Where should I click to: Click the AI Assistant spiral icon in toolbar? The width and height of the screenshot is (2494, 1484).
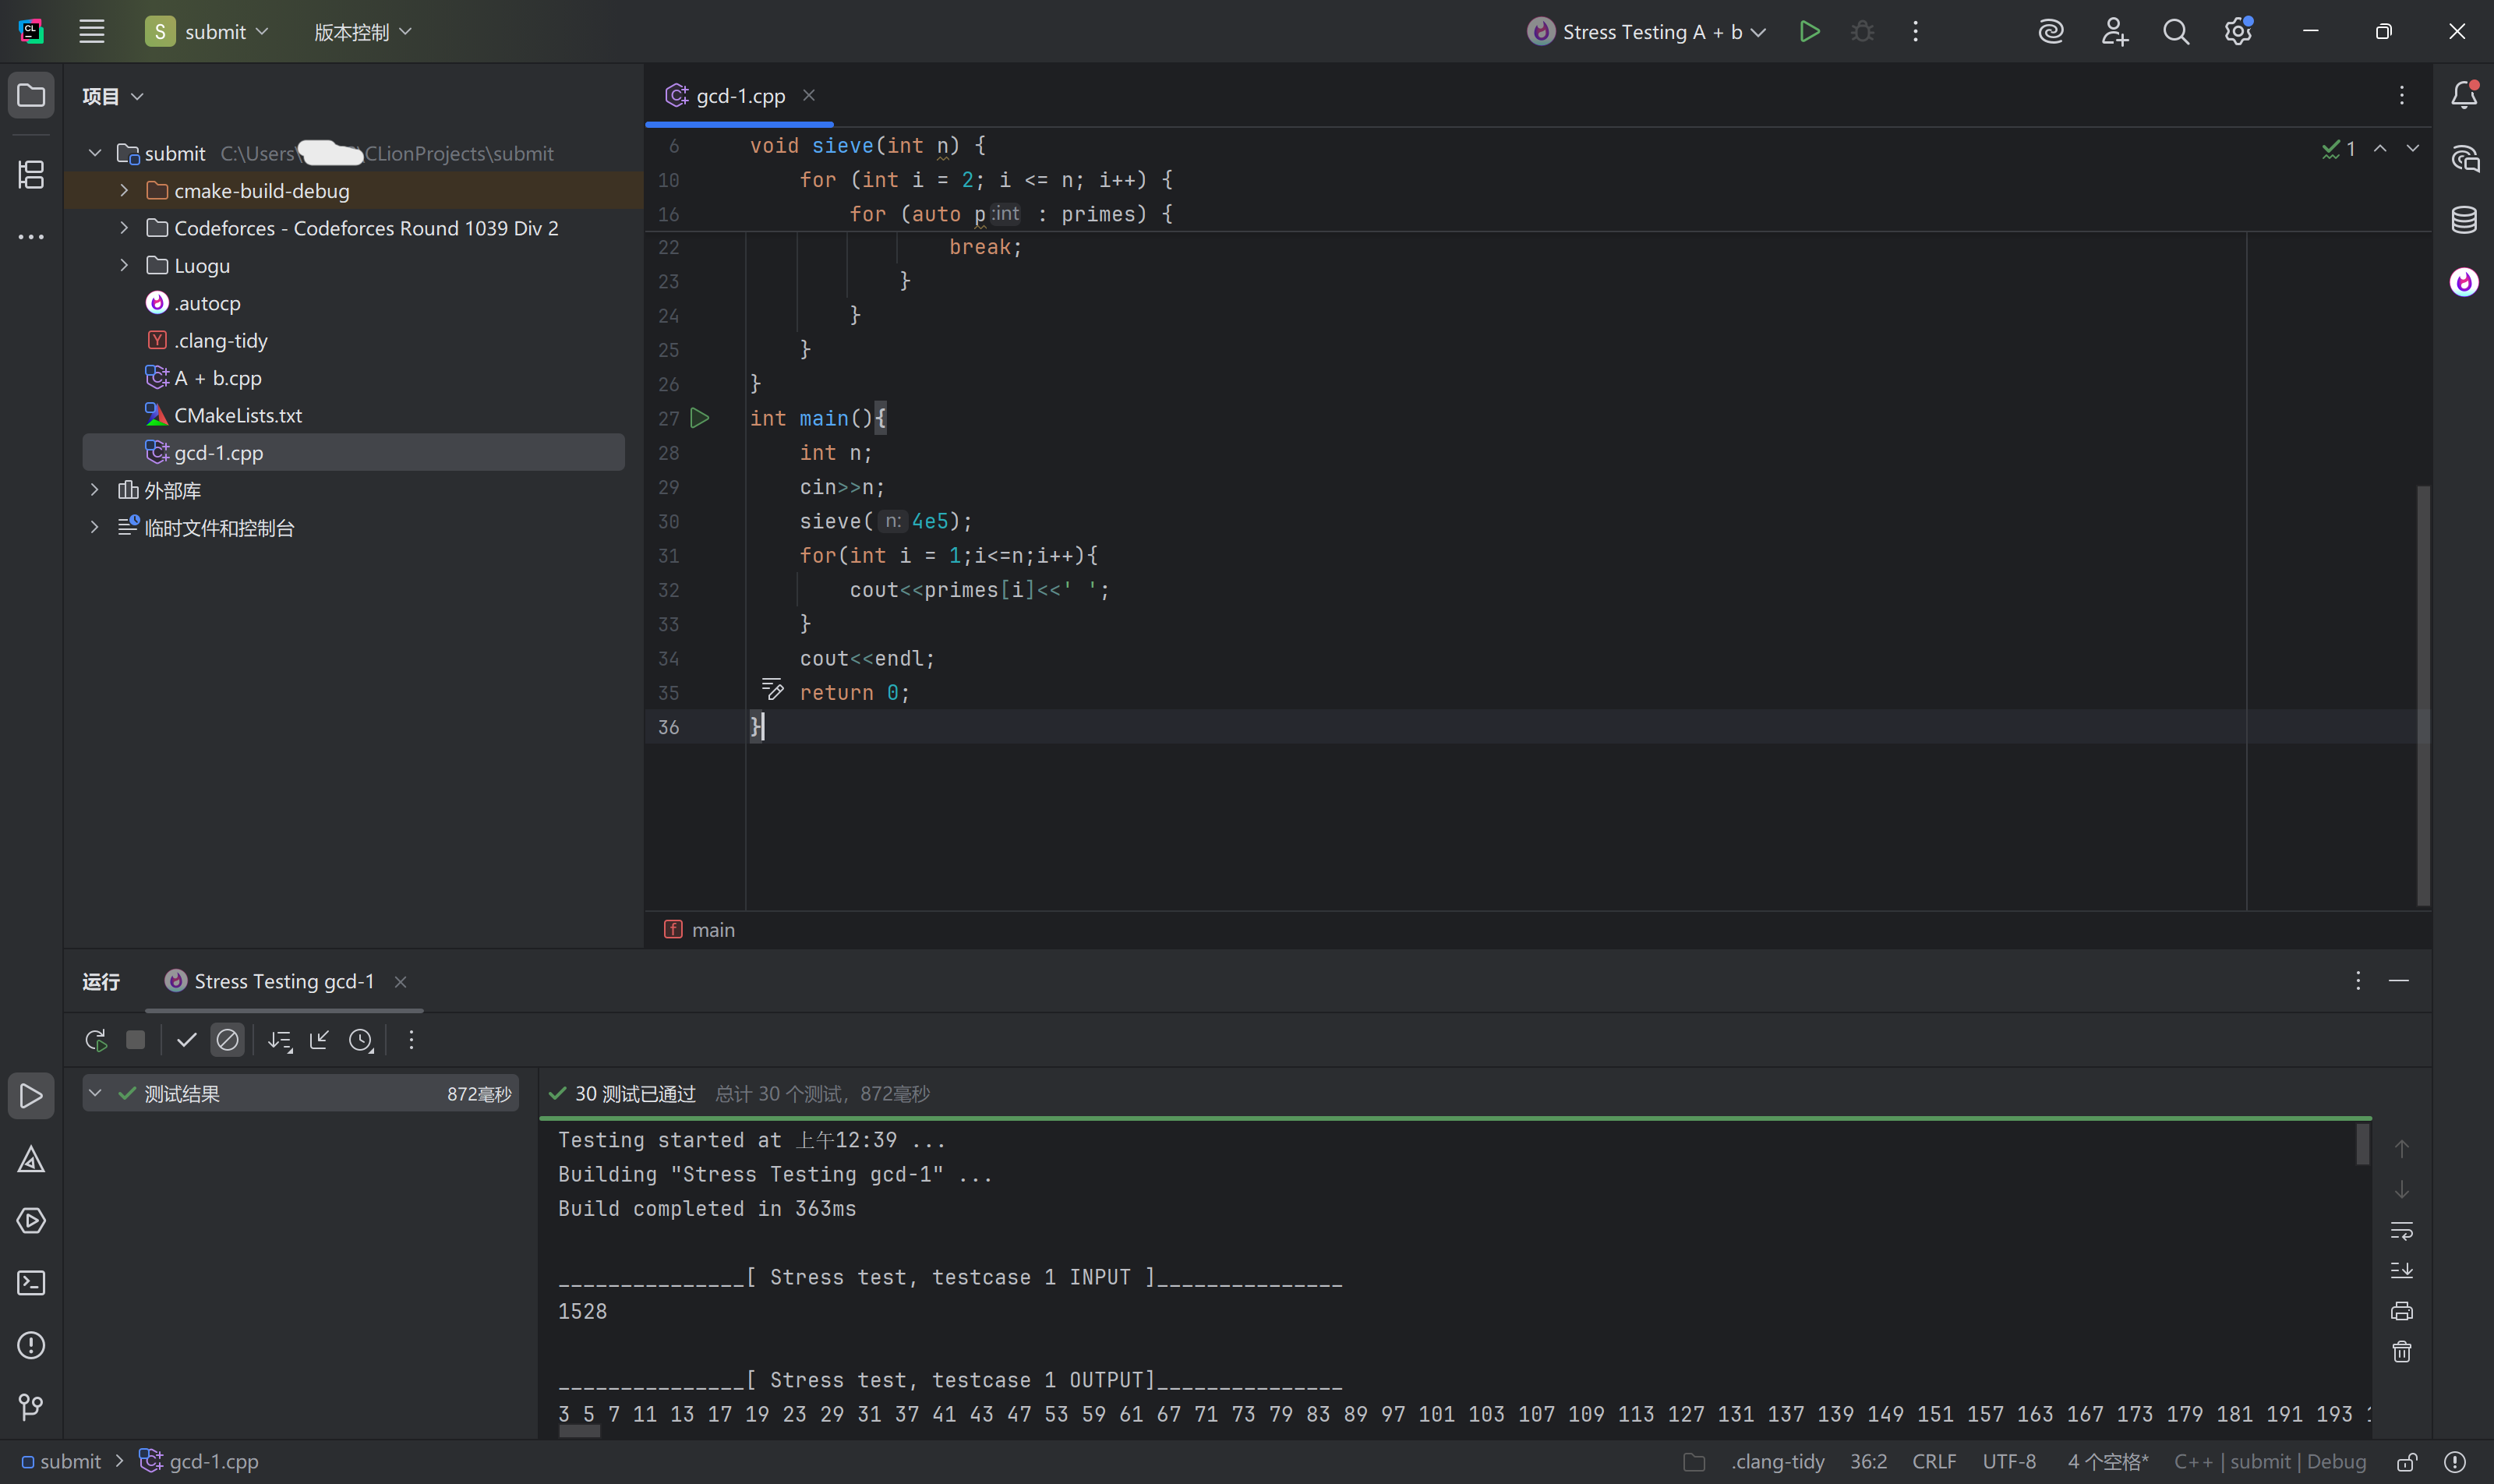[x=2051, y=31]
